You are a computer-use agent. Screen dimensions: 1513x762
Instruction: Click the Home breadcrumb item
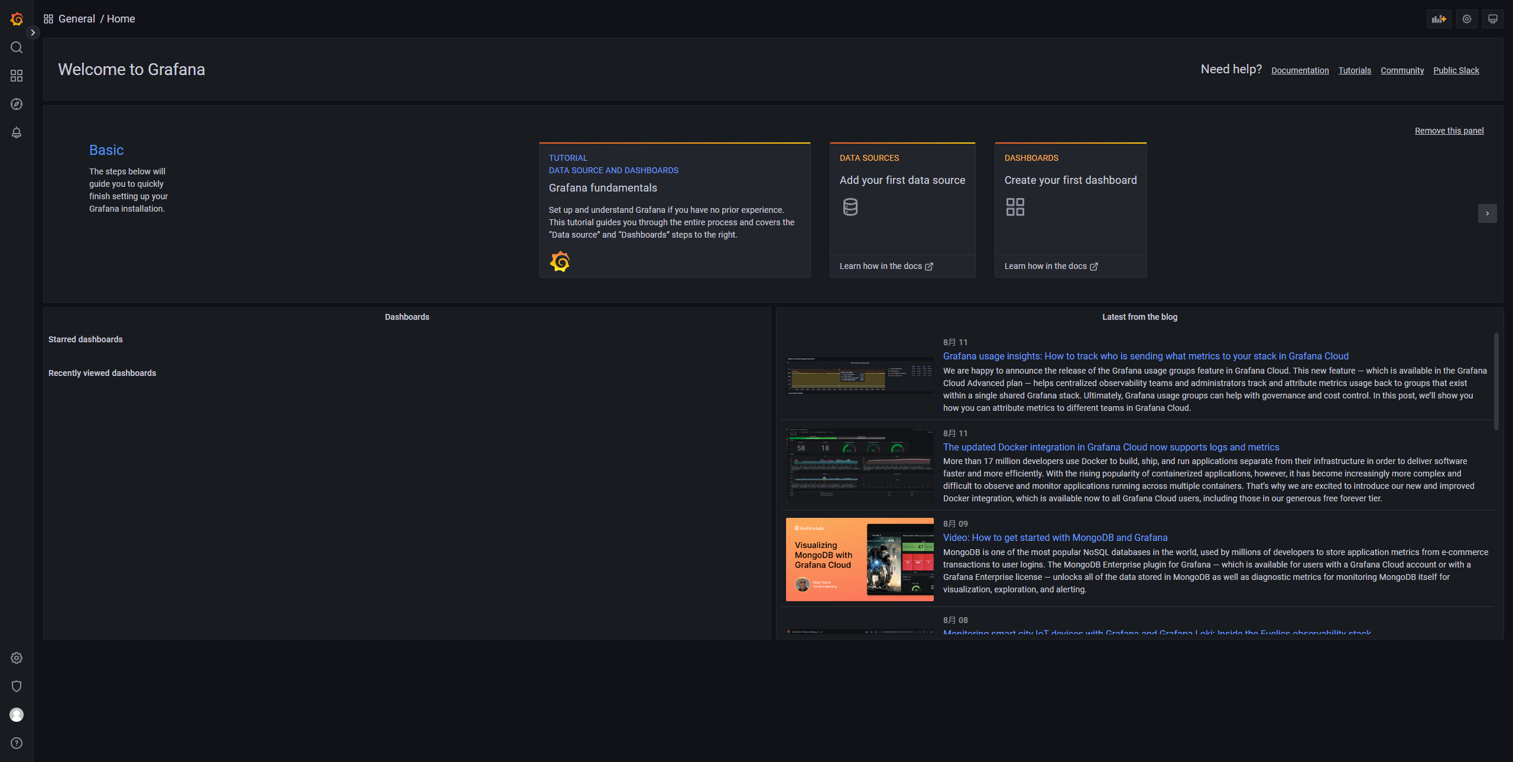[121, 19]
